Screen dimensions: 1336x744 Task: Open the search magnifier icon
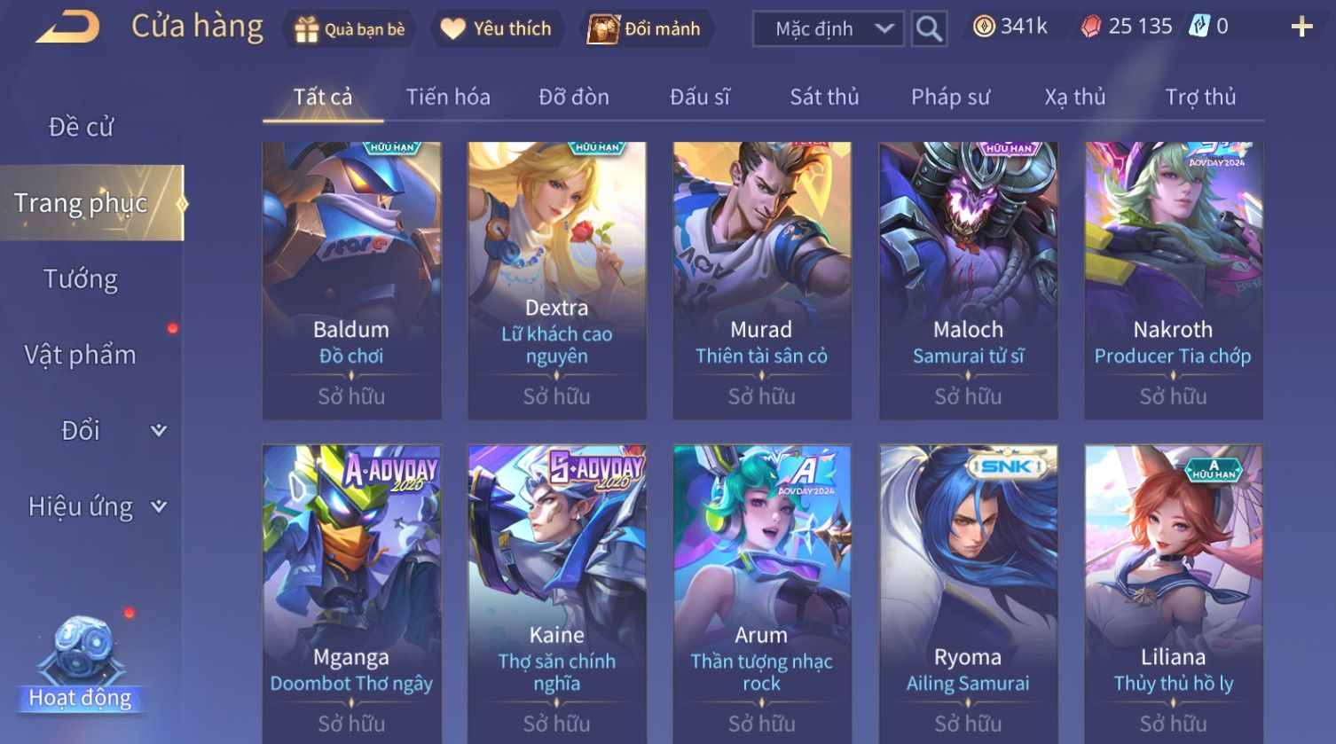(929, 28)
